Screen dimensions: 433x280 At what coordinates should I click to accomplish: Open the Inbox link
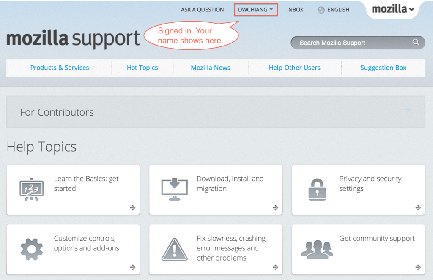295,10
